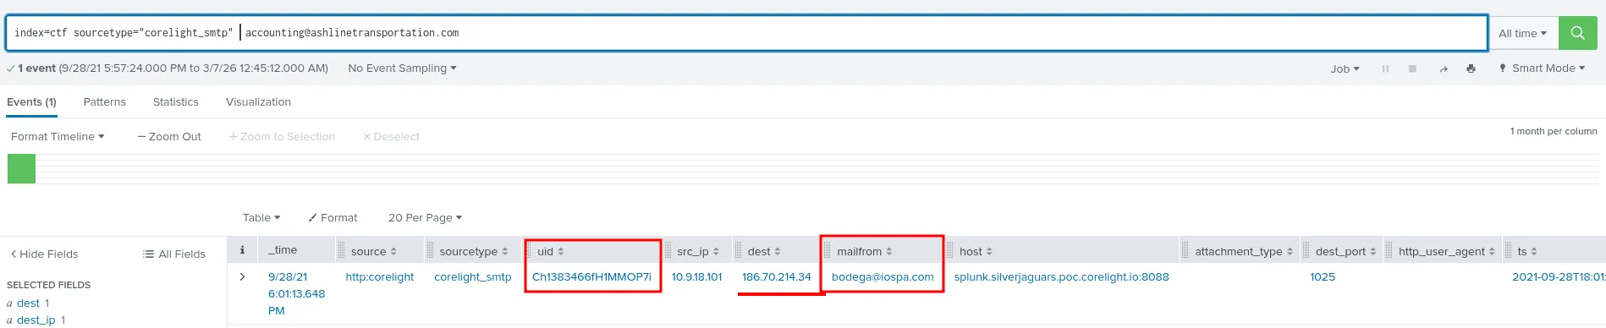1606x328 pixels.
Task: Open the info column header icon
Action: (x=242, y=250)
